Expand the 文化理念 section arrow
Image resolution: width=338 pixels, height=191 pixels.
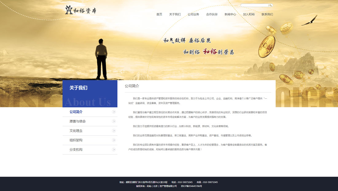click(x=114, y=130)
